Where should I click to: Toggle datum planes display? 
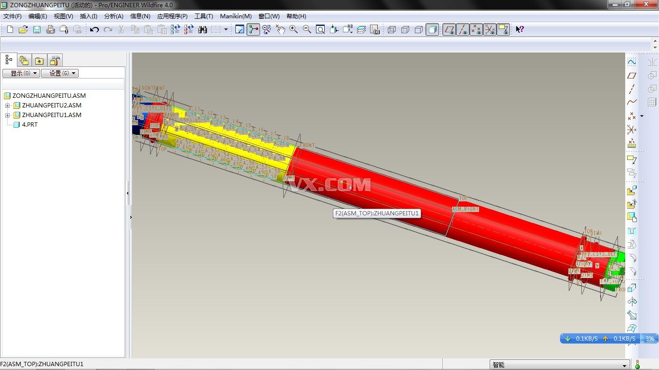[449, 30]
